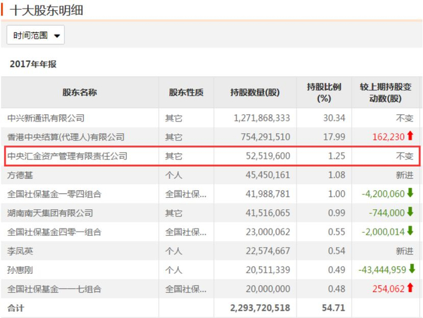Screen dimensions: 423x318
Task: Click change value 162,230
Action: pos(389,137)
